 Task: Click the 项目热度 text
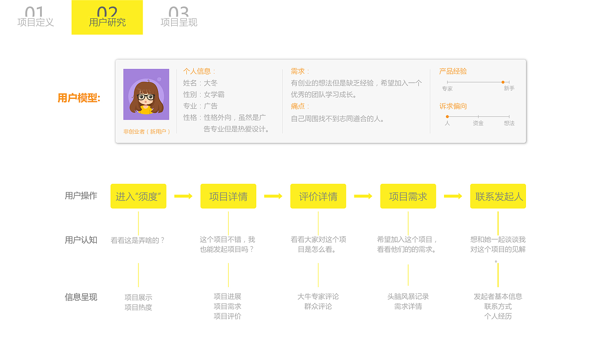(138, 307)
